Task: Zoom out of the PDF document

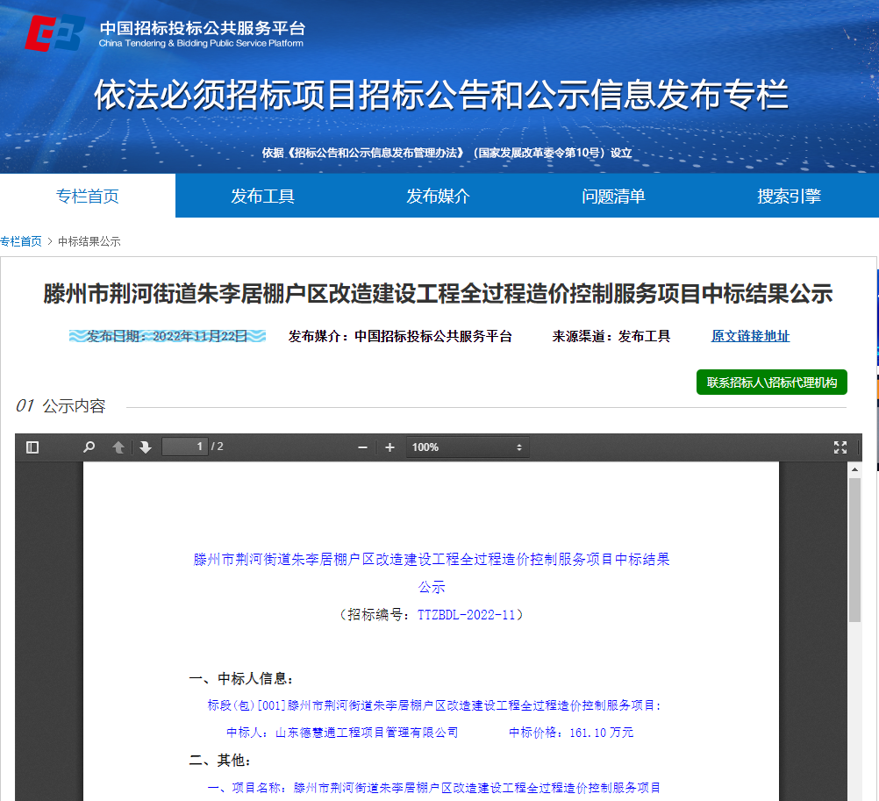Action: tap(361, 447)
